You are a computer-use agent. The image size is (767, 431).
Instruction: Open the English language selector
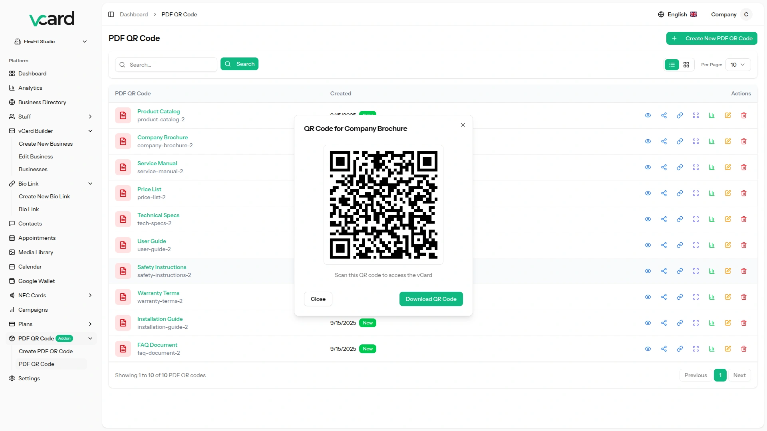[x=678, y=14]
